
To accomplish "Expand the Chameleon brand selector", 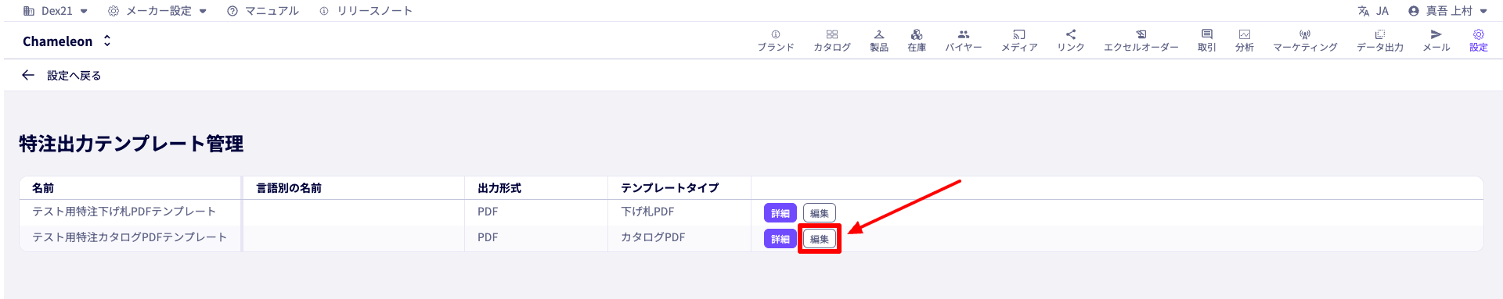I will coord(67,41).
